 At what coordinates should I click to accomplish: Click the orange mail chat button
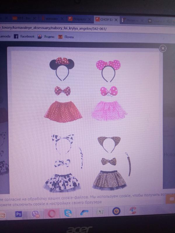coord(171,199)
